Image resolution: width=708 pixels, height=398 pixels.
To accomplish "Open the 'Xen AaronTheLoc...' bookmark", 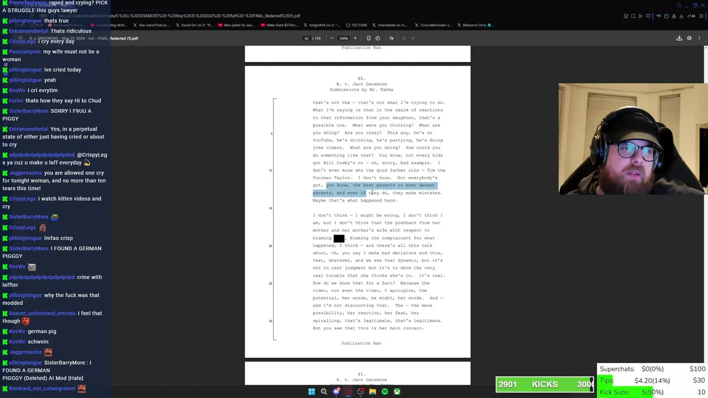I will (151, 25).
